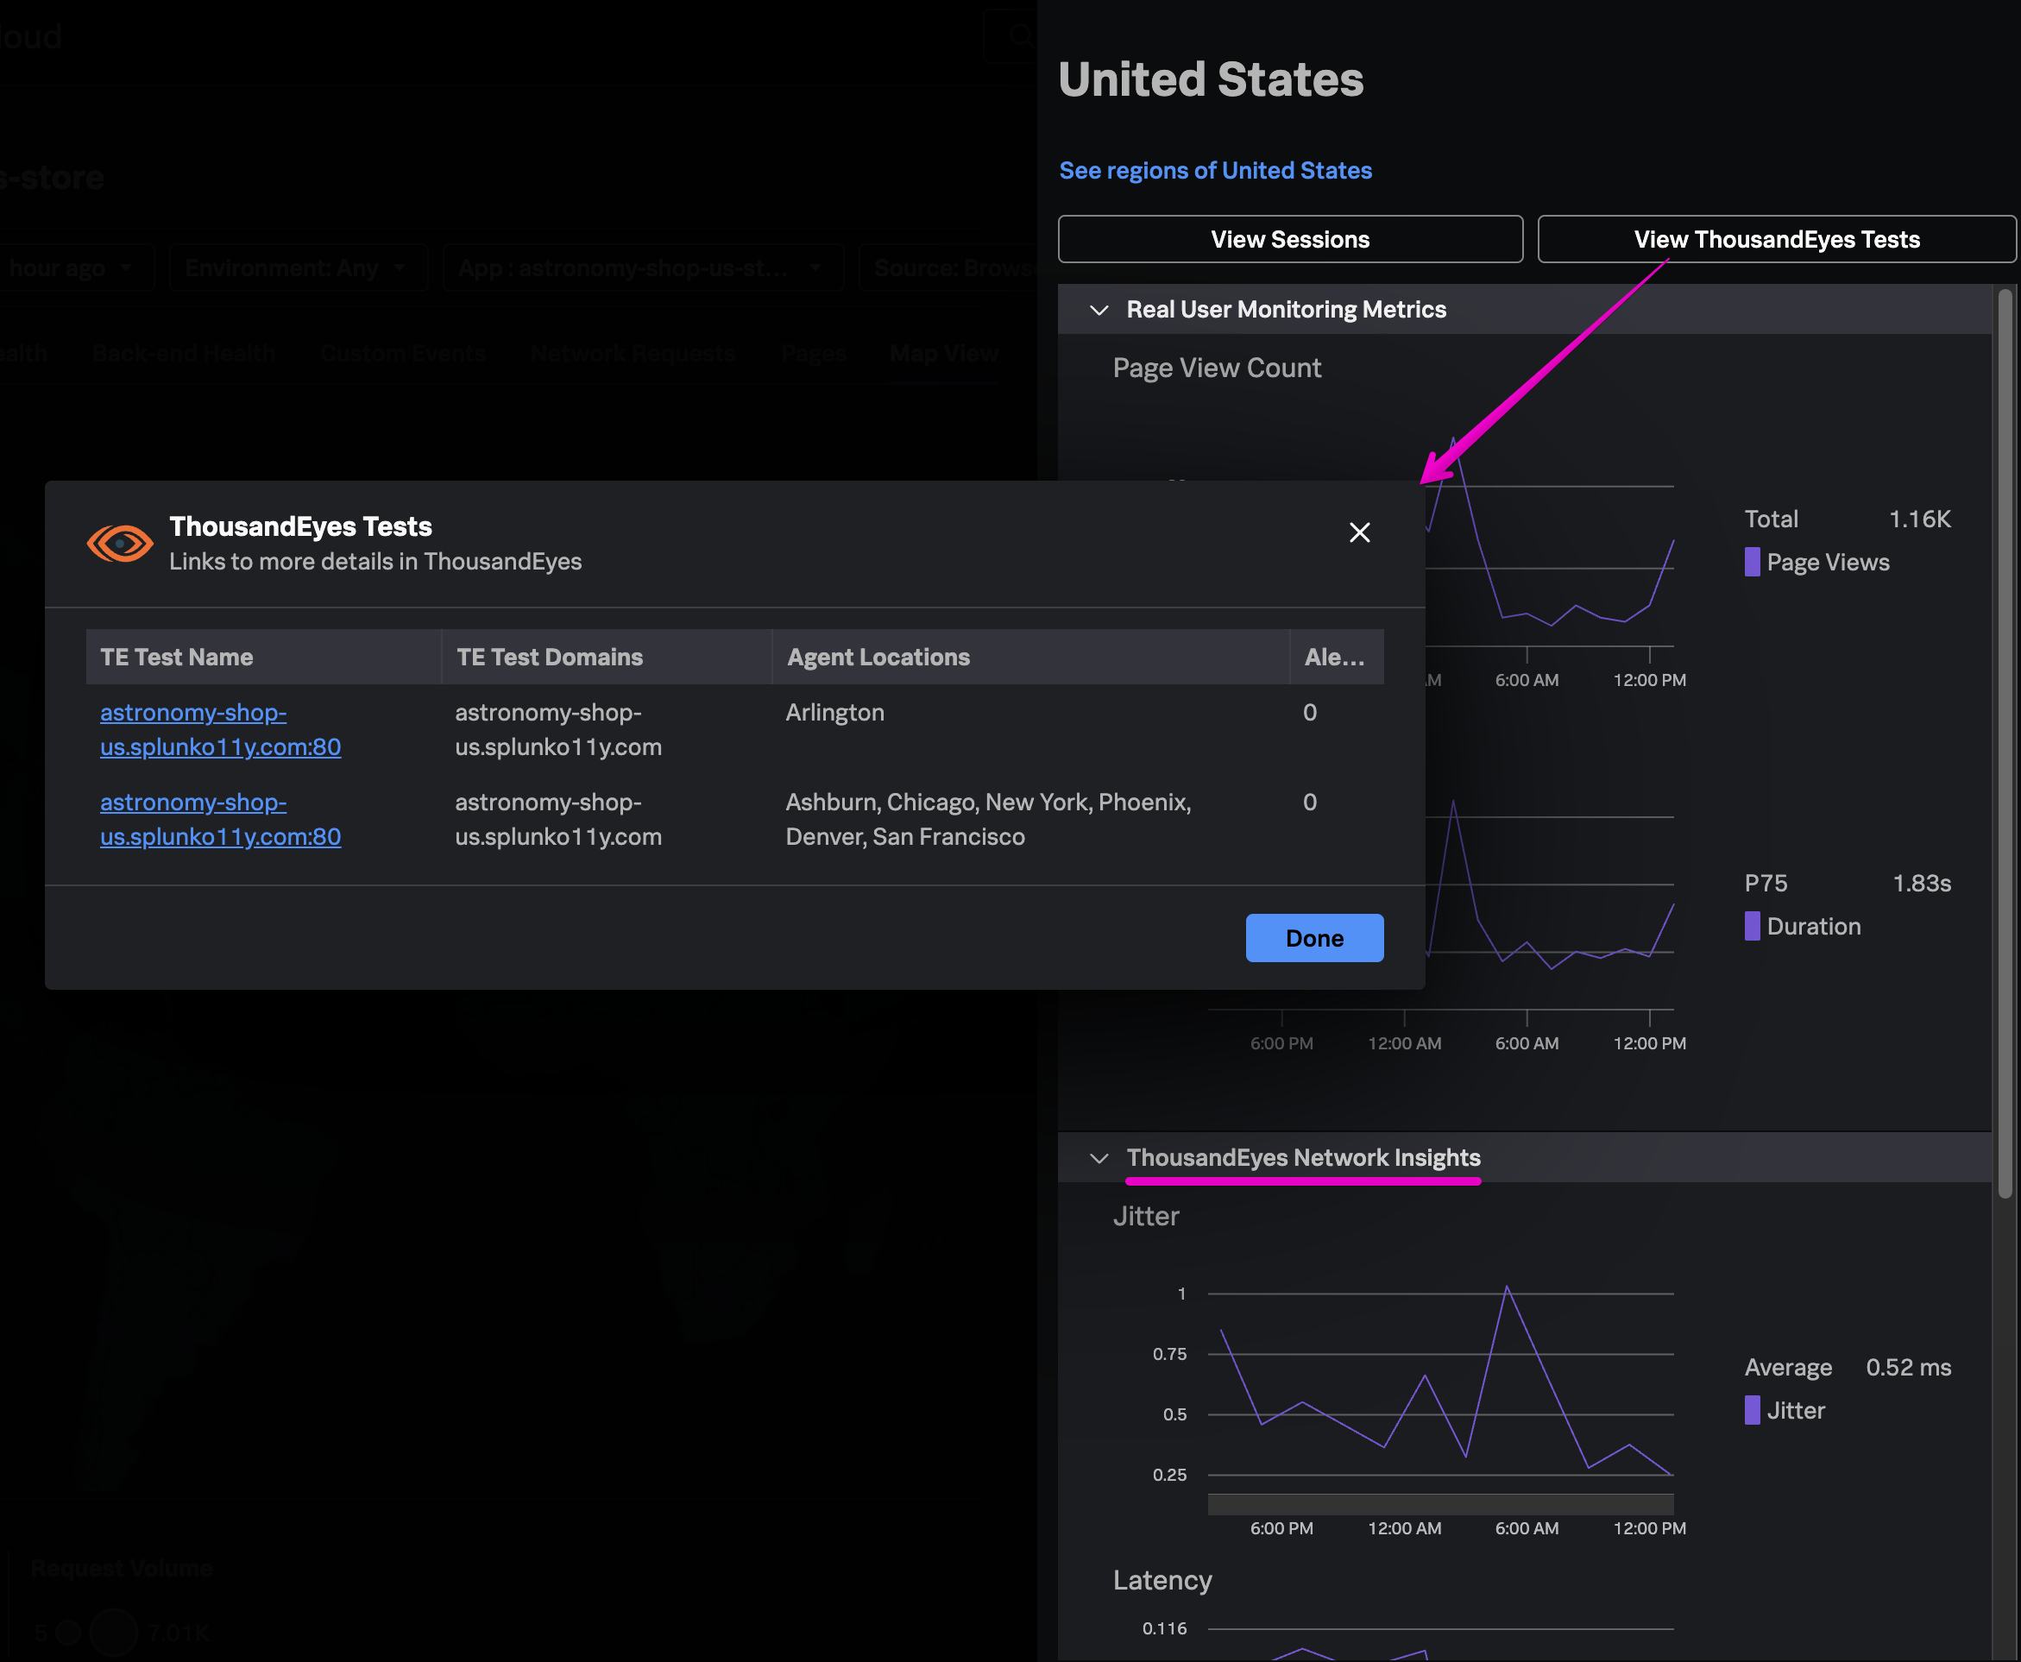Collapse the Real User Monitoring Metrics section

(1099, 309)
